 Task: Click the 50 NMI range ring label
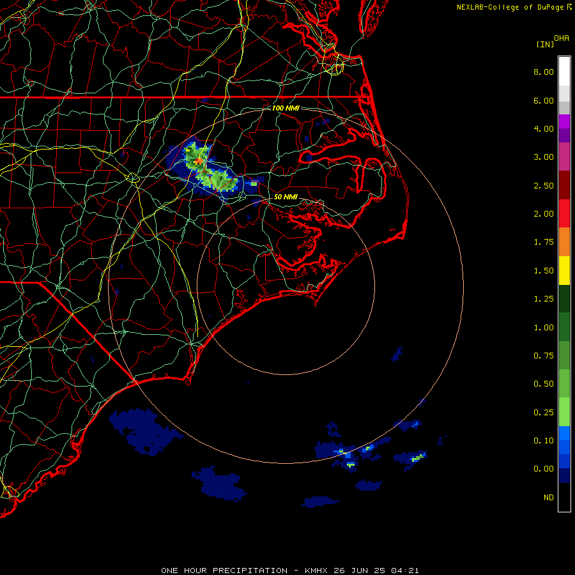[x=286, y=197]
